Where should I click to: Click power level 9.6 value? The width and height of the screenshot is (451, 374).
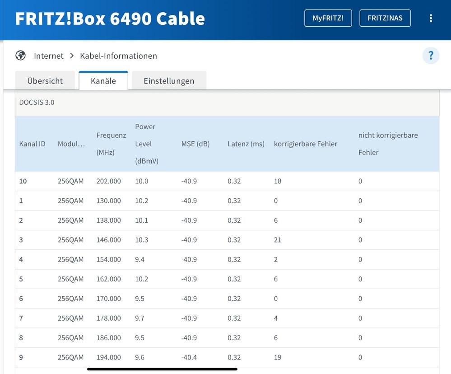[140, 357]
